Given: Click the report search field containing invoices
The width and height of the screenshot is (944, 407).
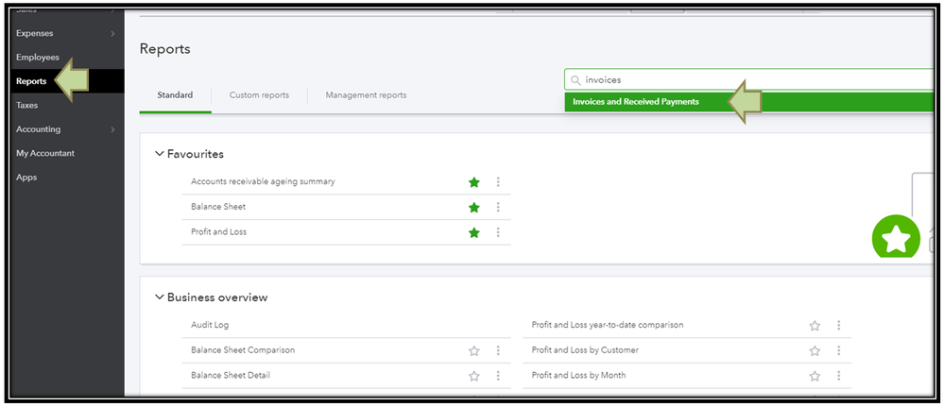Looking at the screenshot, I should tap(749, 80).
